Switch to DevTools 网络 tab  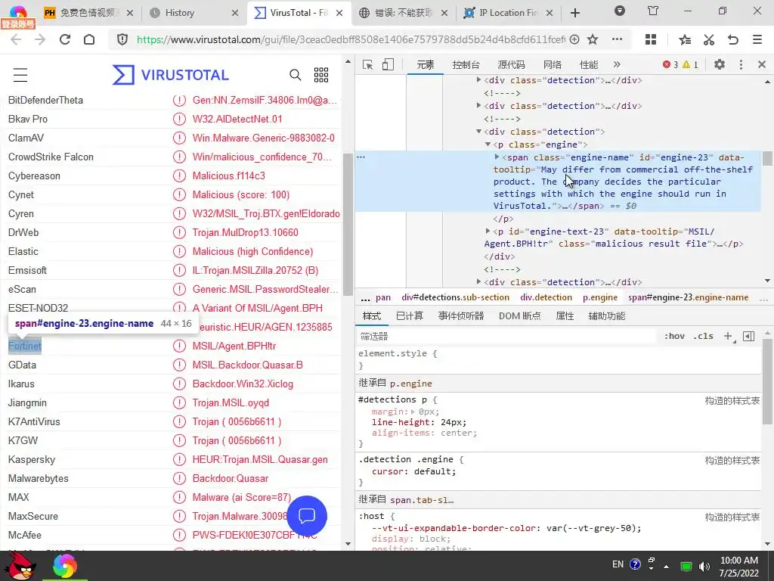(x=553, y=65)
